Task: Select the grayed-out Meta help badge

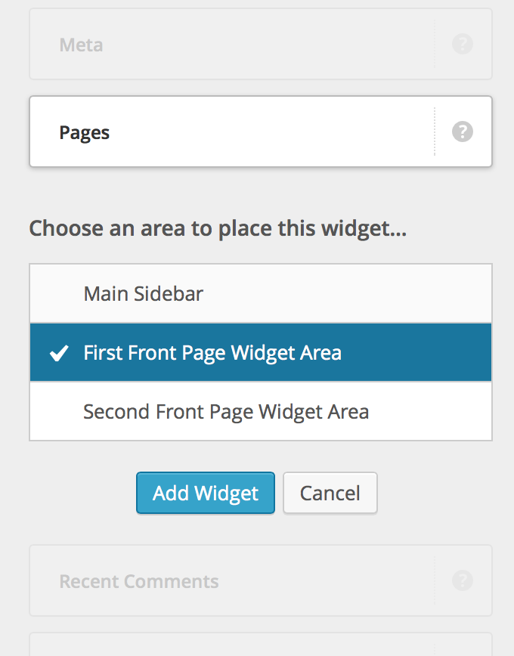Action: tap(462, 45)
